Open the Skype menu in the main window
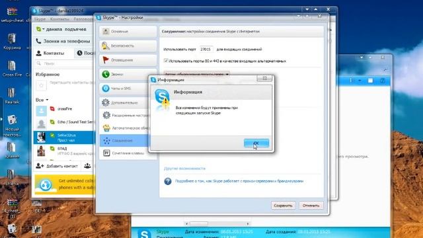Screen dimensions: 423x238 click(x=40, y=19)
